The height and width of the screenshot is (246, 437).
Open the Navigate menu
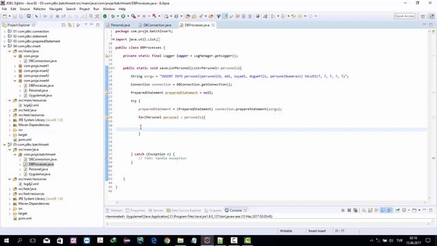click(x=56, y=9)
